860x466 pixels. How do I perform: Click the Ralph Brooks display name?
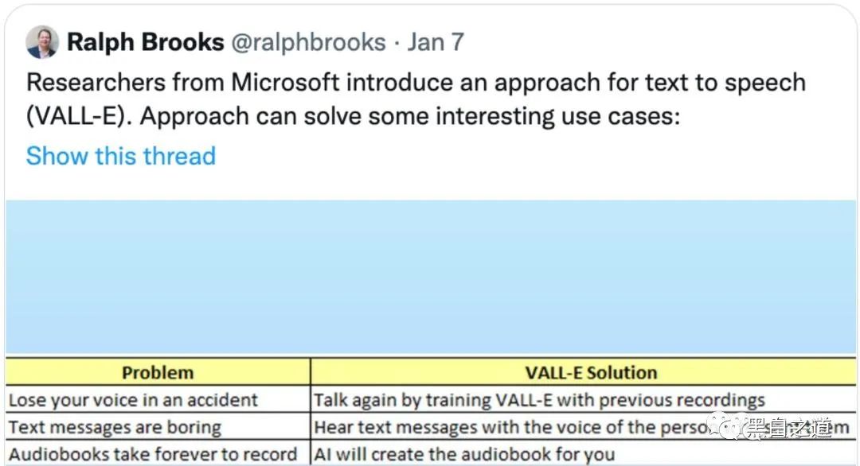tap(146, 42)
